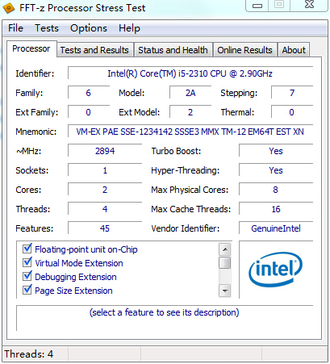The image size is (330, 364).
Task: Click the Threads value 4 field
Action: (105, 209)
